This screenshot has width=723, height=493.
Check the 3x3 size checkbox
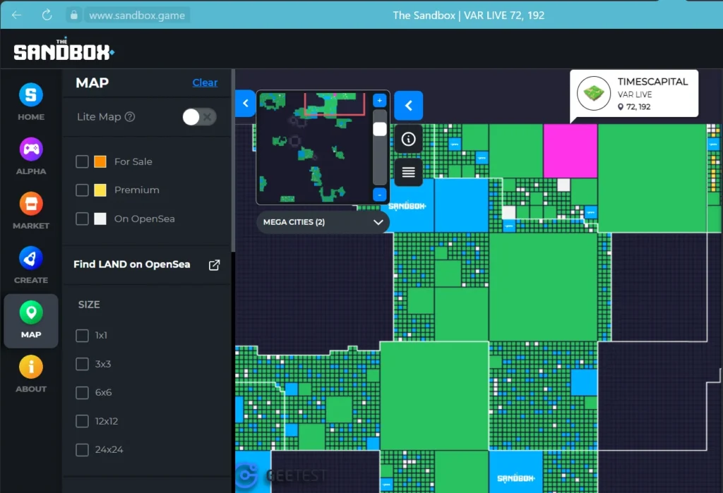pos(82,364)
